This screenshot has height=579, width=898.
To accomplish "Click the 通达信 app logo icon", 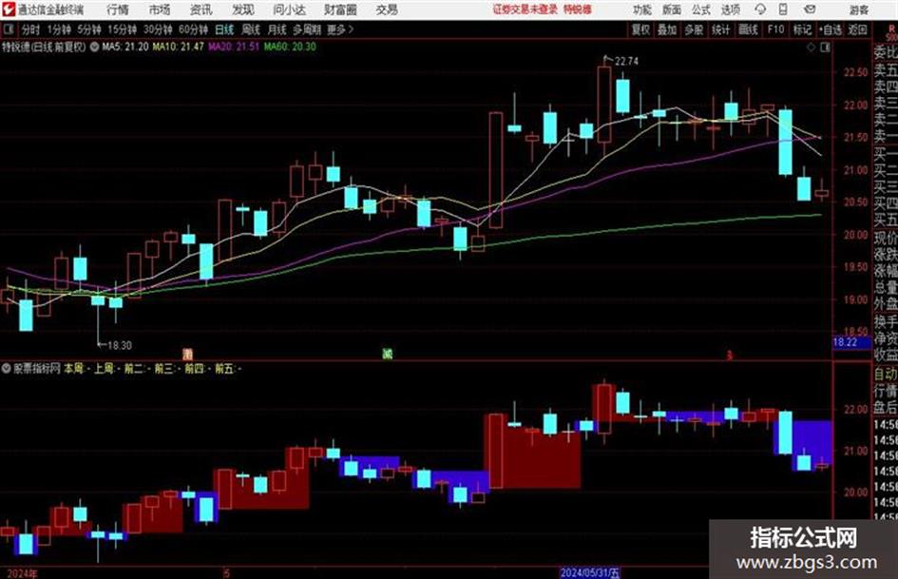I will 8,10.
